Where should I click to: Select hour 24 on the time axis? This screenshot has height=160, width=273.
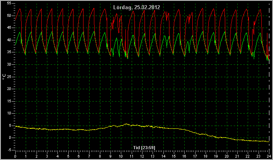click(x=269, y=156)
